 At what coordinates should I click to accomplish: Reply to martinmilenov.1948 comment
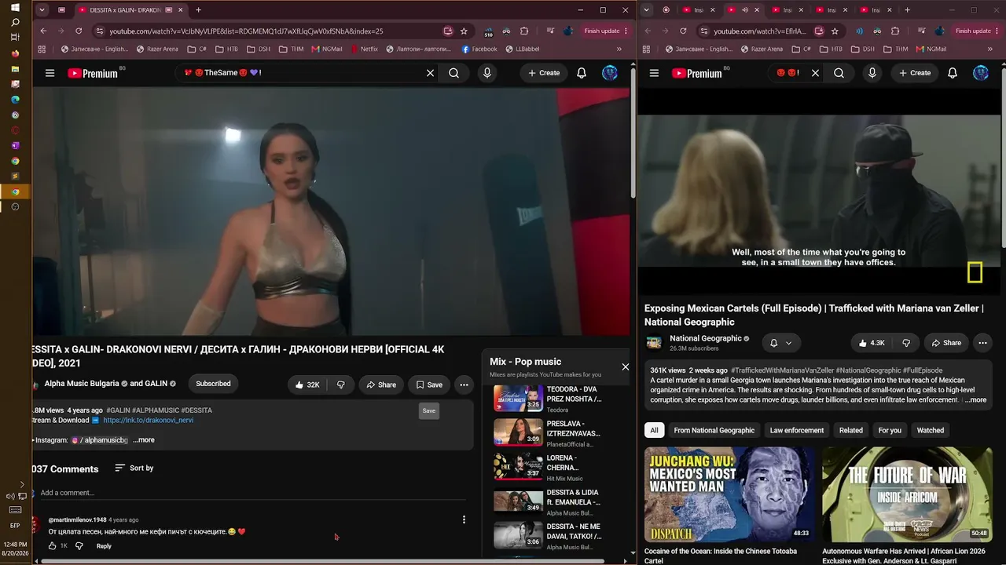point(104,546)
